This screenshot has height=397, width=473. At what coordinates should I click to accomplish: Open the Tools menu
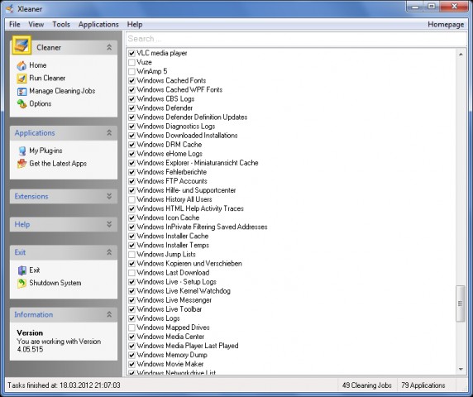point(61,25)
